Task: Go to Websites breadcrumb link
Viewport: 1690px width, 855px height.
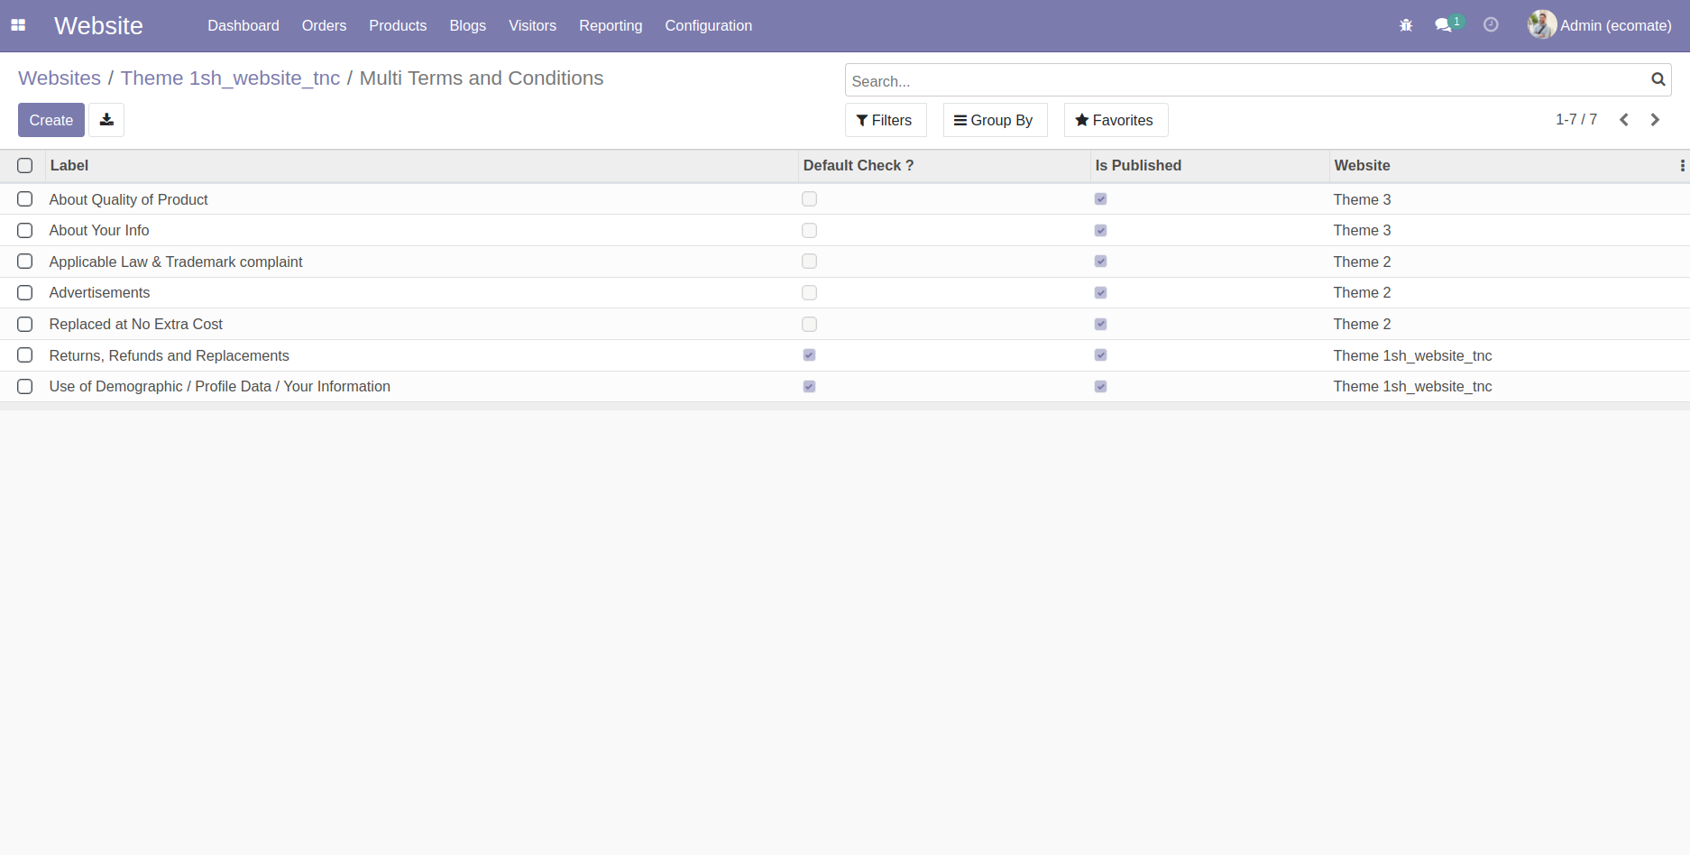Action: [60, 78]
